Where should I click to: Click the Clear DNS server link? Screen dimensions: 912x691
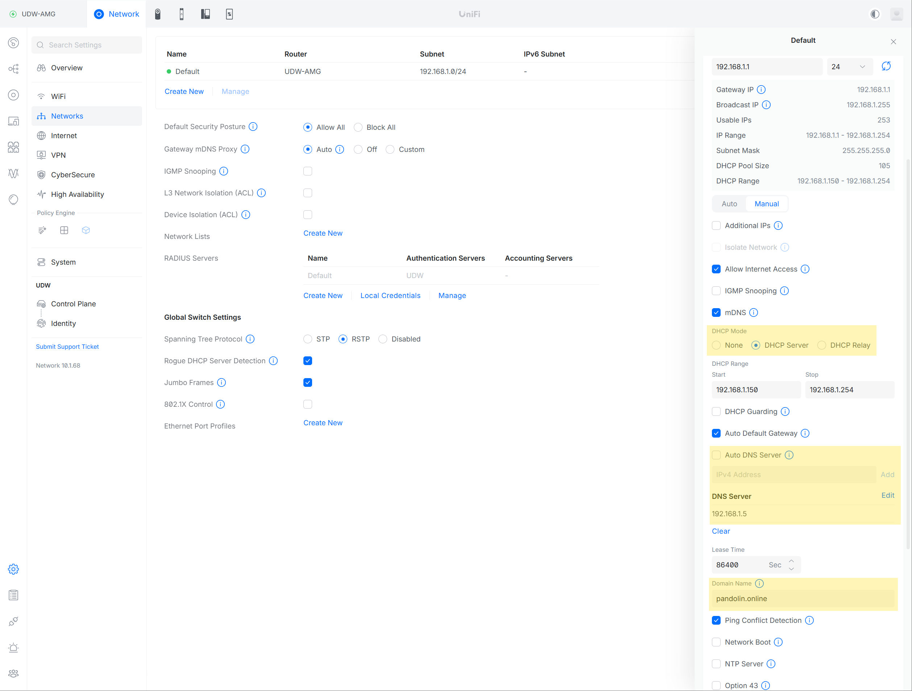tap(721, 531)
